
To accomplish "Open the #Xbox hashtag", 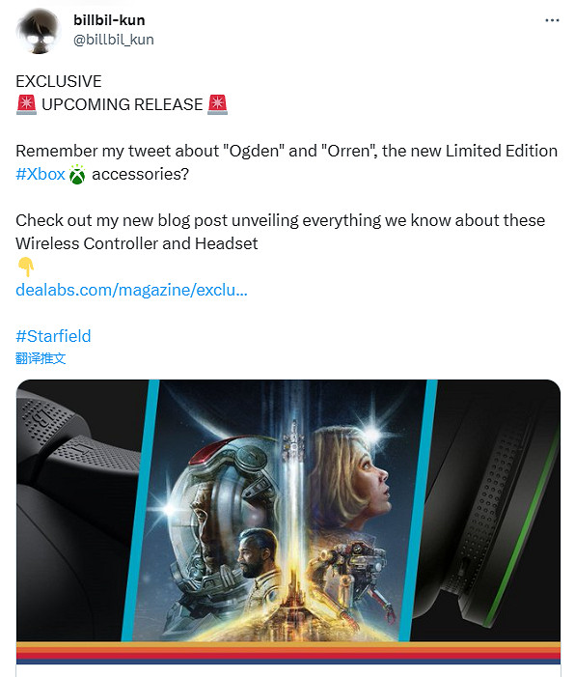I will click(x=41, y=175).
